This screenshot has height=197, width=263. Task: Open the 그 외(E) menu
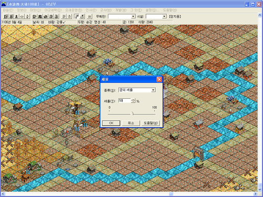tap(136, 10)
